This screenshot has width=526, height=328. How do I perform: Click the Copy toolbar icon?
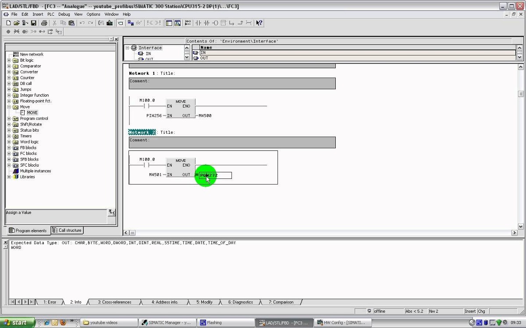point(63,23)
